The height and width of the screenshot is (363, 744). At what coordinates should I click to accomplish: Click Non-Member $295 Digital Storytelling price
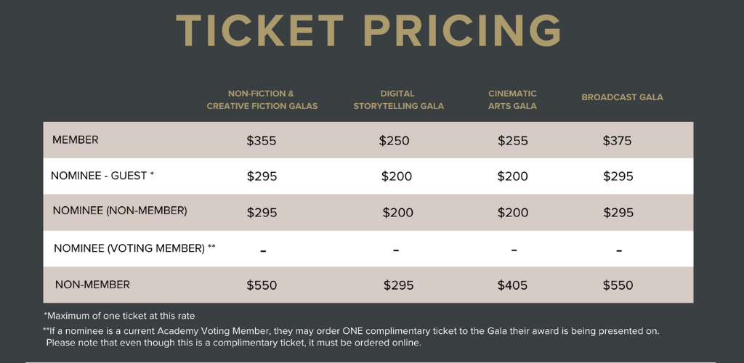click(x=399, y=285)
